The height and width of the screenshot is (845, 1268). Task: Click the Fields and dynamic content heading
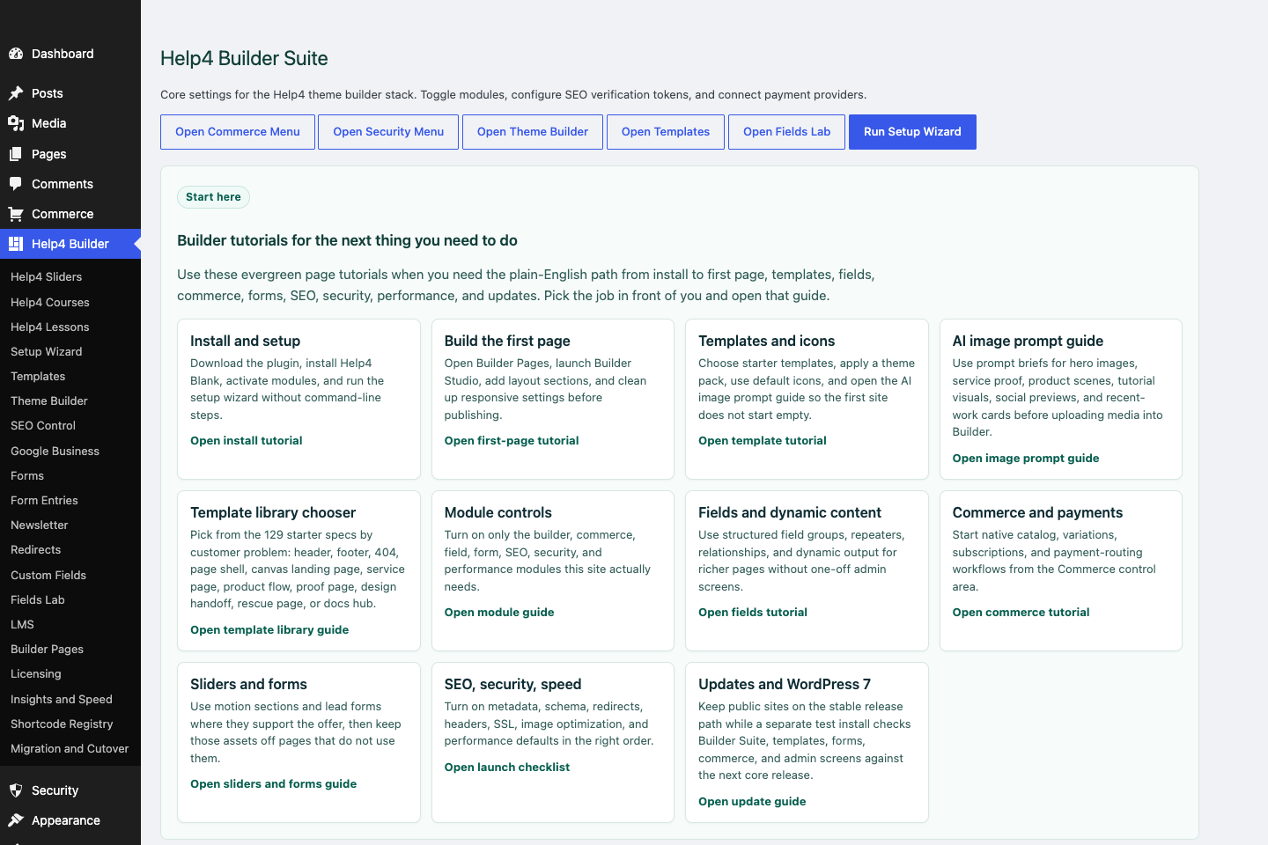pos(790,512)
